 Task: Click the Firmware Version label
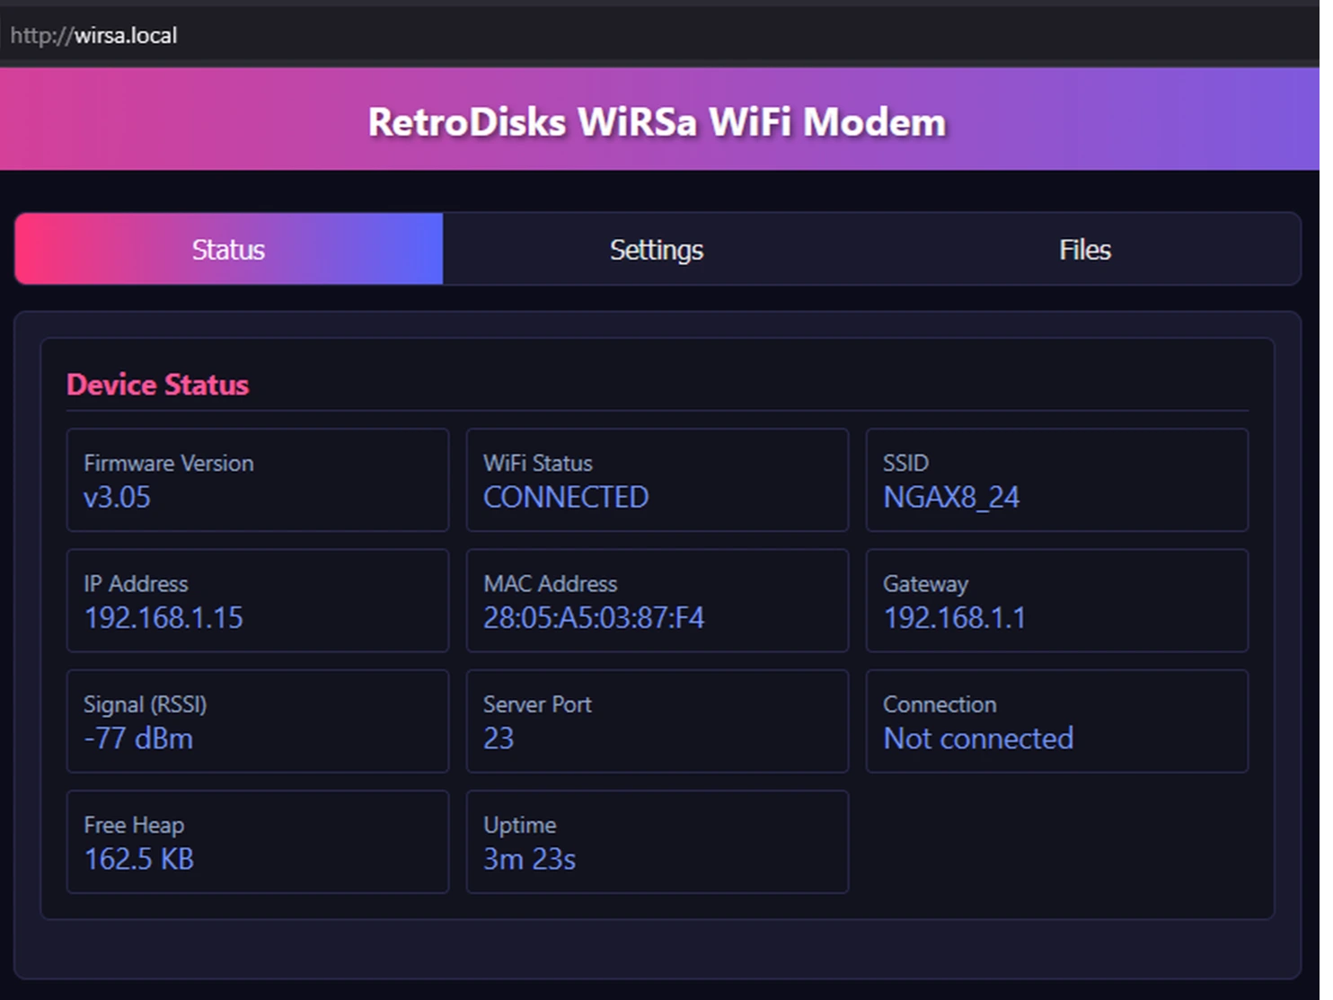[x=169, y=463]
